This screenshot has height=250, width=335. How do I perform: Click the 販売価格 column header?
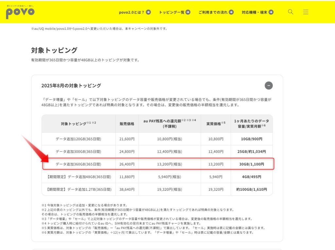point(127,124)
